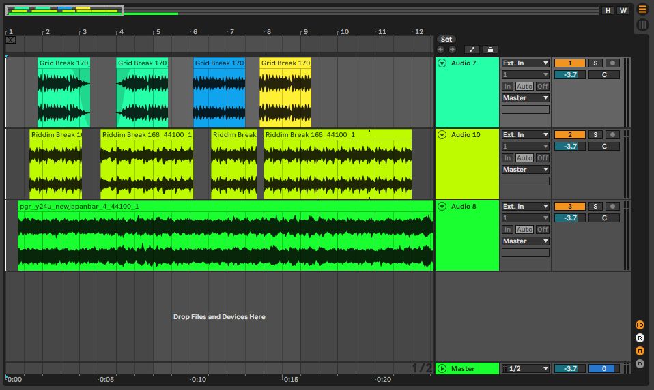Click Audio 10 sends empty slot
This screenshot has height=390, width=654.
coord(526,181)
